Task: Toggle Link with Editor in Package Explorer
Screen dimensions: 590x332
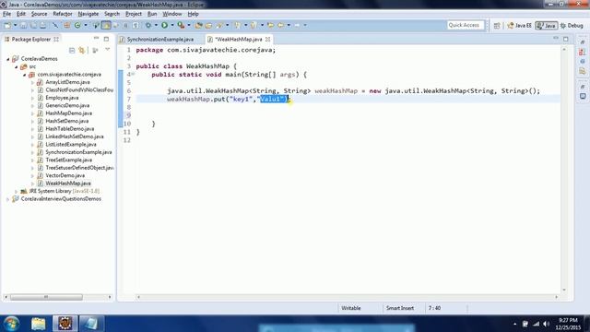Action: [x=82, y=50]
